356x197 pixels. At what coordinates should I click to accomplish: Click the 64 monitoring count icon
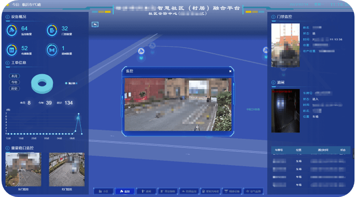coord(11,30)
